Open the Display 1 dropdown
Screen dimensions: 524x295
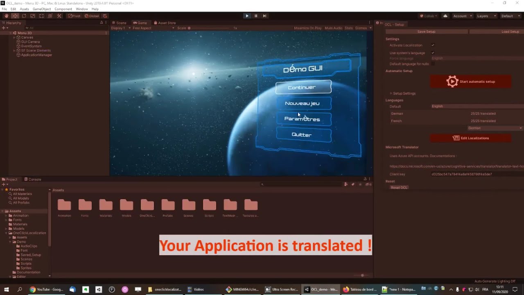tap(120, 28)
